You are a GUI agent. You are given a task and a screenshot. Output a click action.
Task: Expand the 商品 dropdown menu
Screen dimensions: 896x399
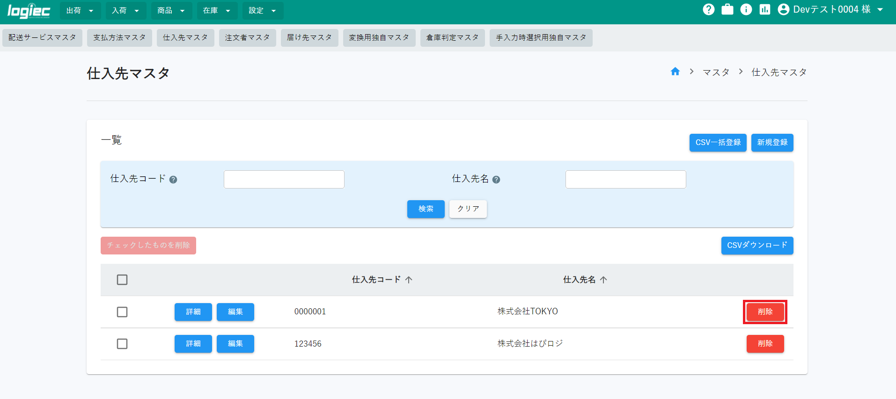(x=171, y=11)
